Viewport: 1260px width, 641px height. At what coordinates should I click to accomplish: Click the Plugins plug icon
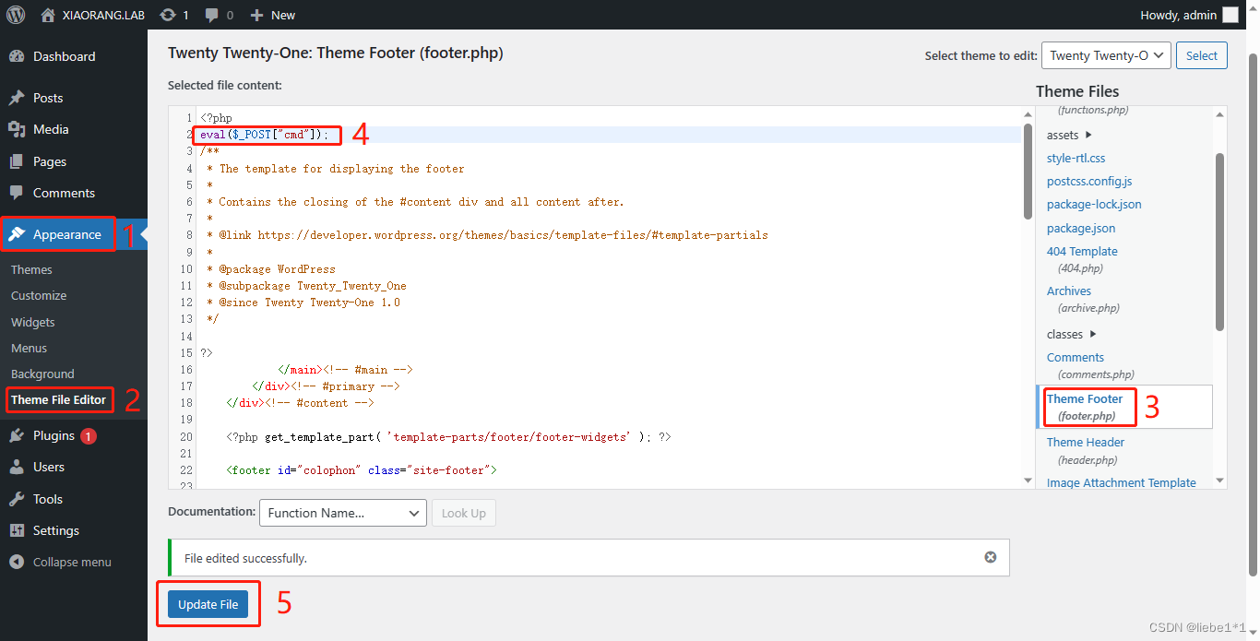point(17,435)
